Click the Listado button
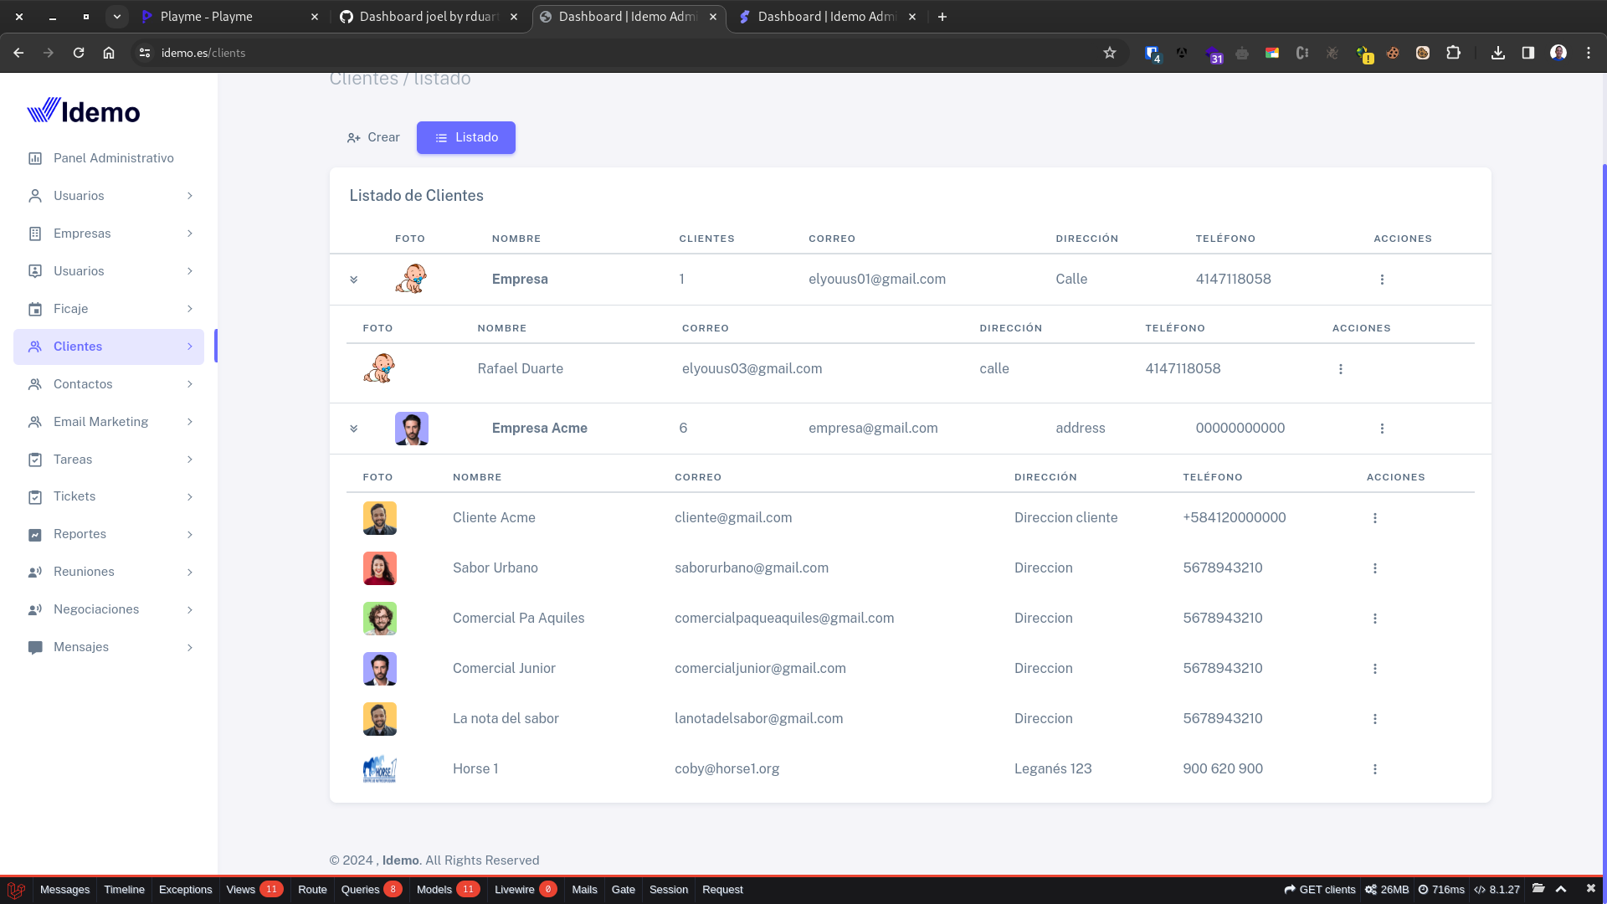Image resolution: width=1607 pixels, height=904 pixels. coord(466,137)
